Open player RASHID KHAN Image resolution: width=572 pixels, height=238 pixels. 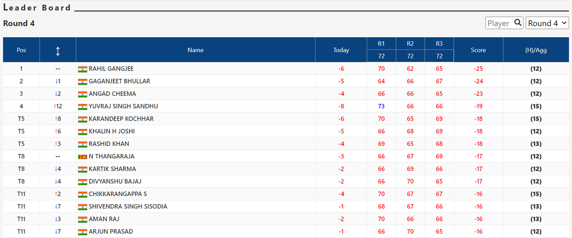[109, 144]
